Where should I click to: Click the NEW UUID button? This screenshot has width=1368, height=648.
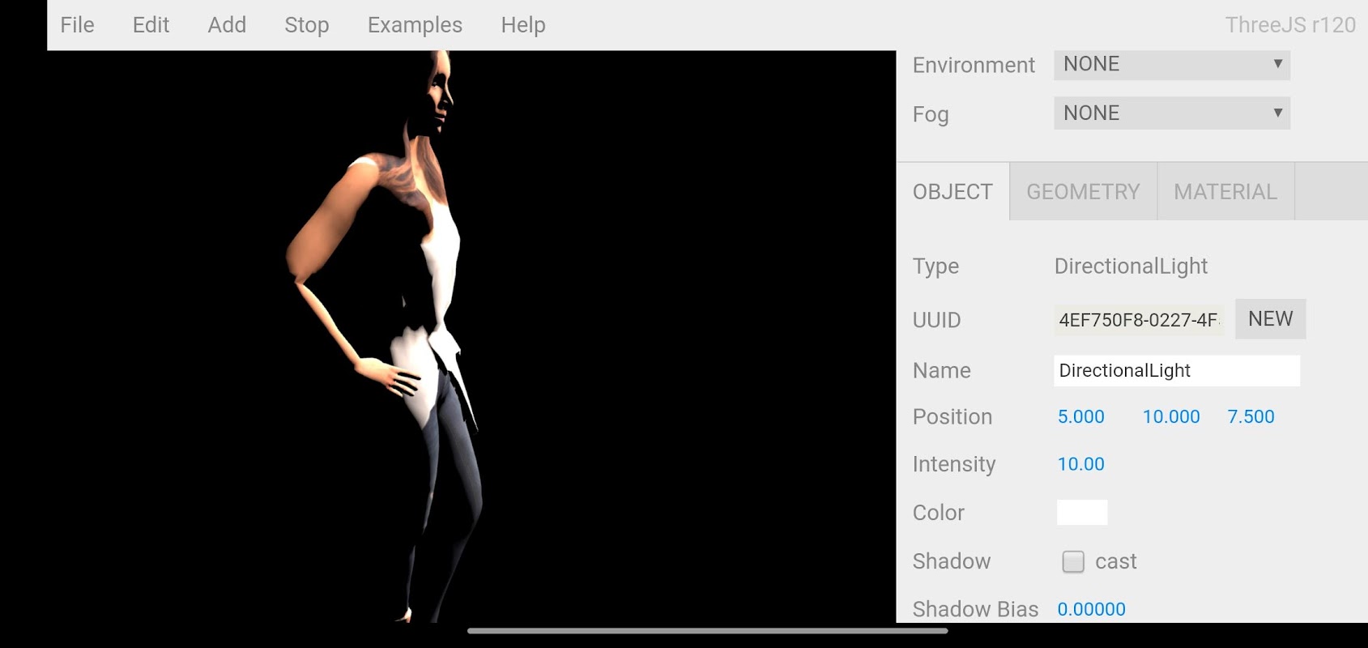(x=1270, y=319)
